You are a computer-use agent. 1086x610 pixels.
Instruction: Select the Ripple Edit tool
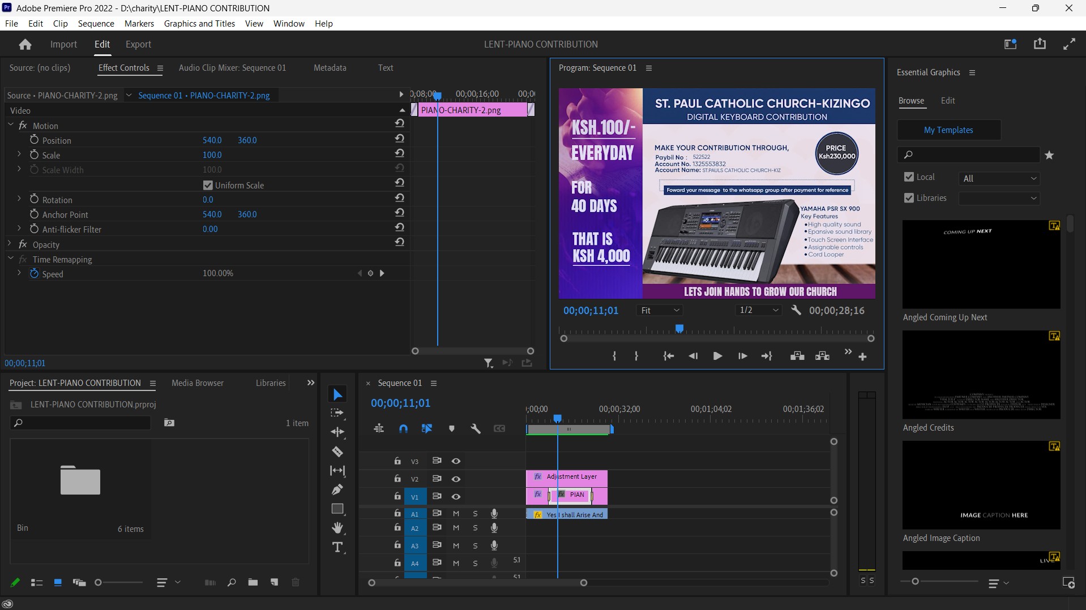(337, 432)
